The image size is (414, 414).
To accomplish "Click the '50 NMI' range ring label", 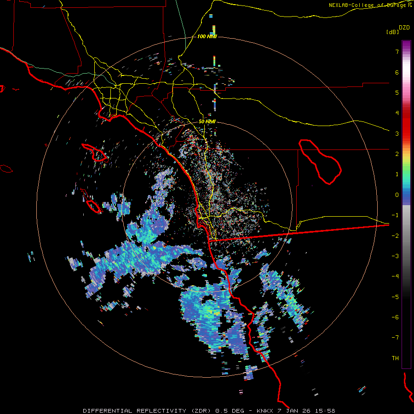I will click(x=207, y=122).
